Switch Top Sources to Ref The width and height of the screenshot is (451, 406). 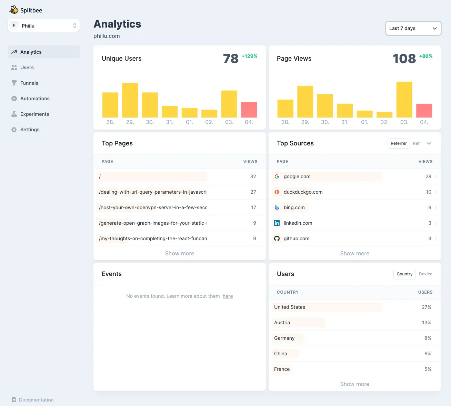[416, 143]
